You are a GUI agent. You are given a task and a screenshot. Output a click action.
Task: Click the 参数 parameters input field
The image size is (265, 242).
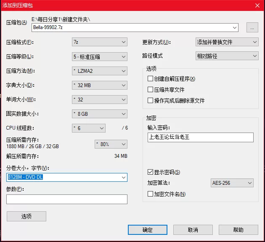tap(67, 199)
